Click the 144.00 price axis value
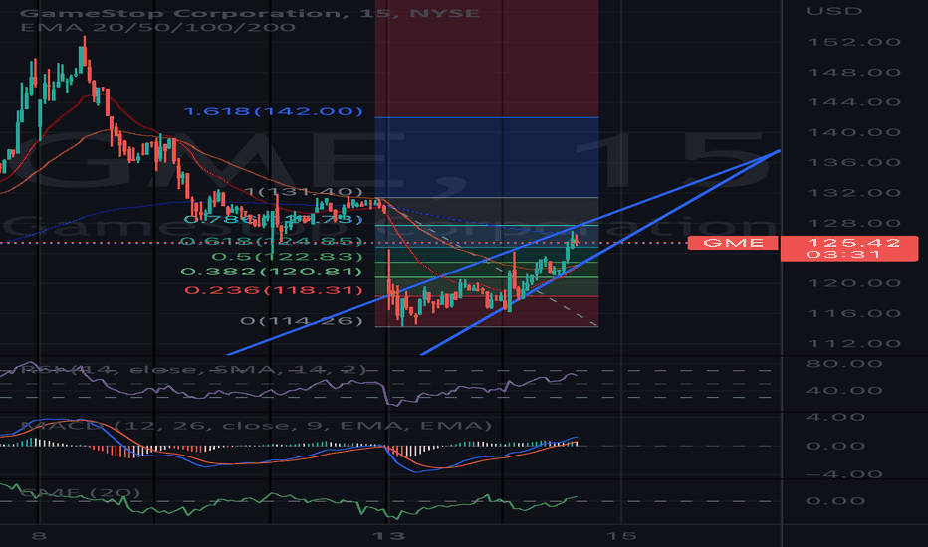Screen dimensions: 928x547 854,102
